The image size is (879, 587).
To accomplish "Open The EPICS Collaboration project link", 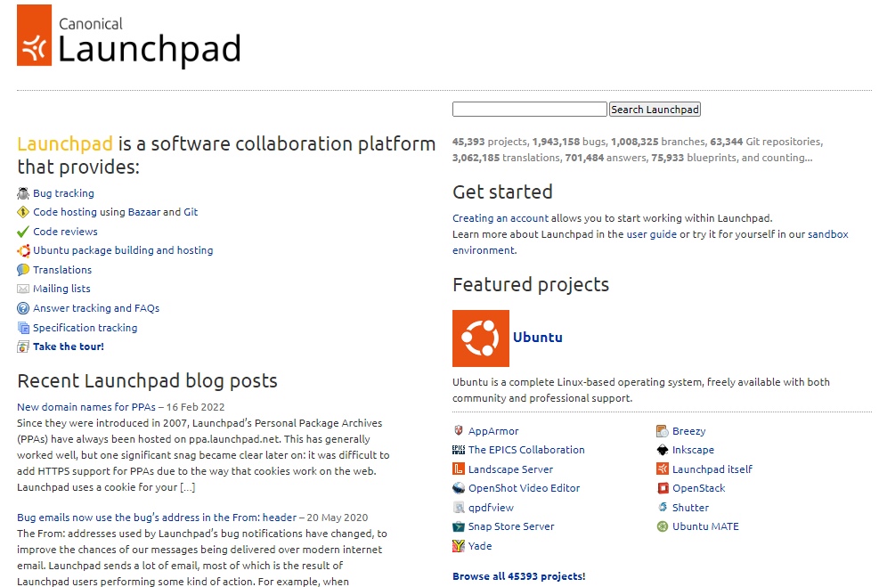I will [x=526, y=450].
